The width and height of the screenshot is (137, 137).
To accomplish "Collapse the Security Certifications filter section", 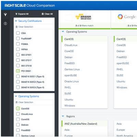I will tap(16, 21).
